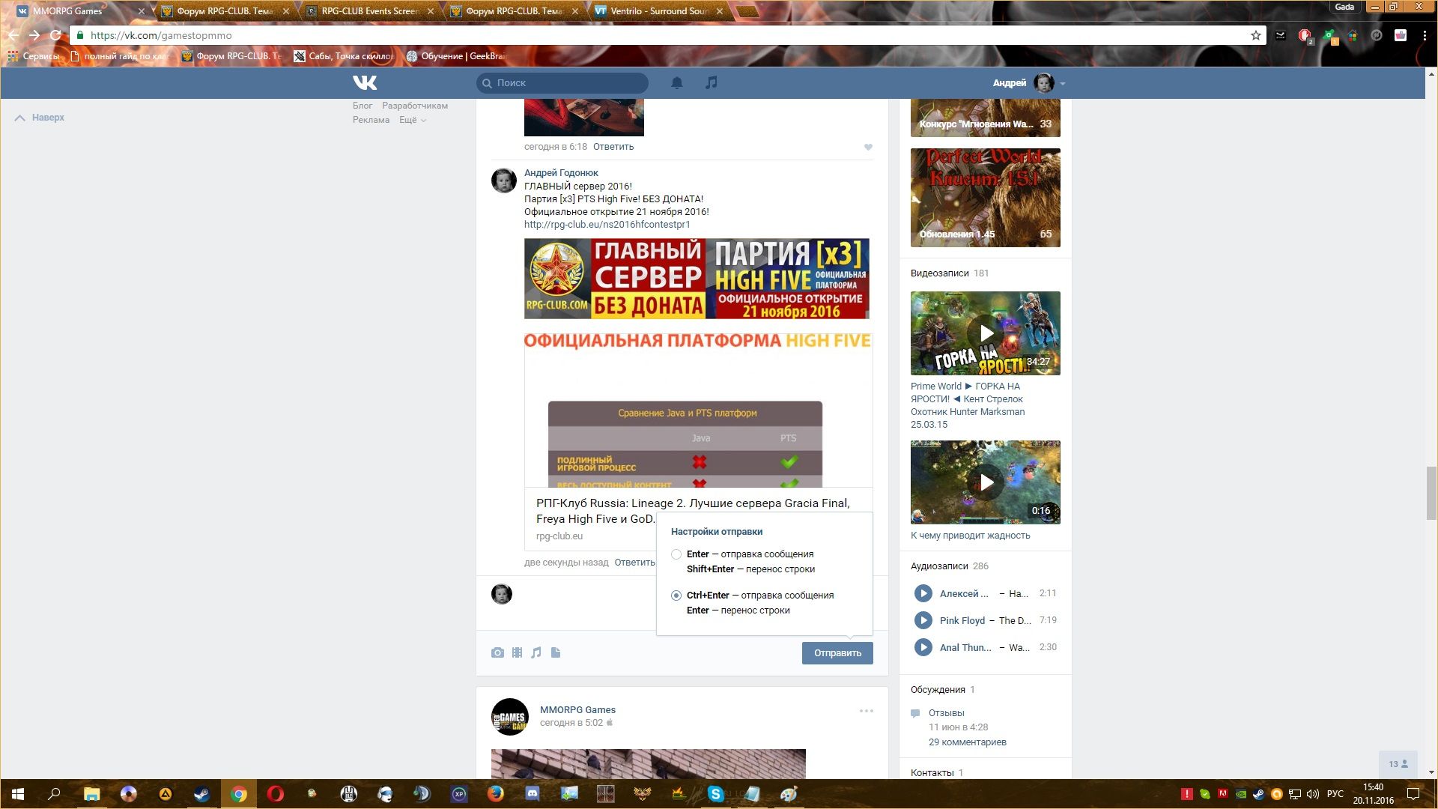Attach video using film strip icon
The height and width of the screenshot is (809, 1438).
click(517, 652)
